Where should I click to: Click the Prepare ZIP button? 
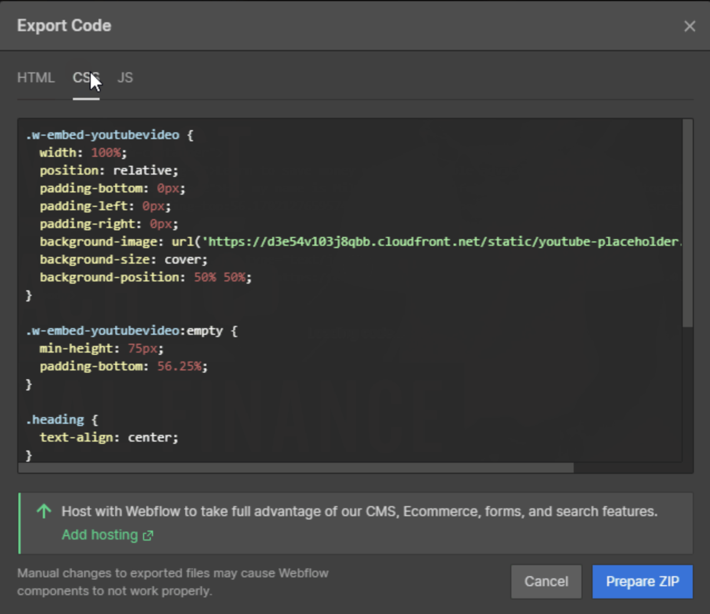pyautogui.click(x=642, y=581)
